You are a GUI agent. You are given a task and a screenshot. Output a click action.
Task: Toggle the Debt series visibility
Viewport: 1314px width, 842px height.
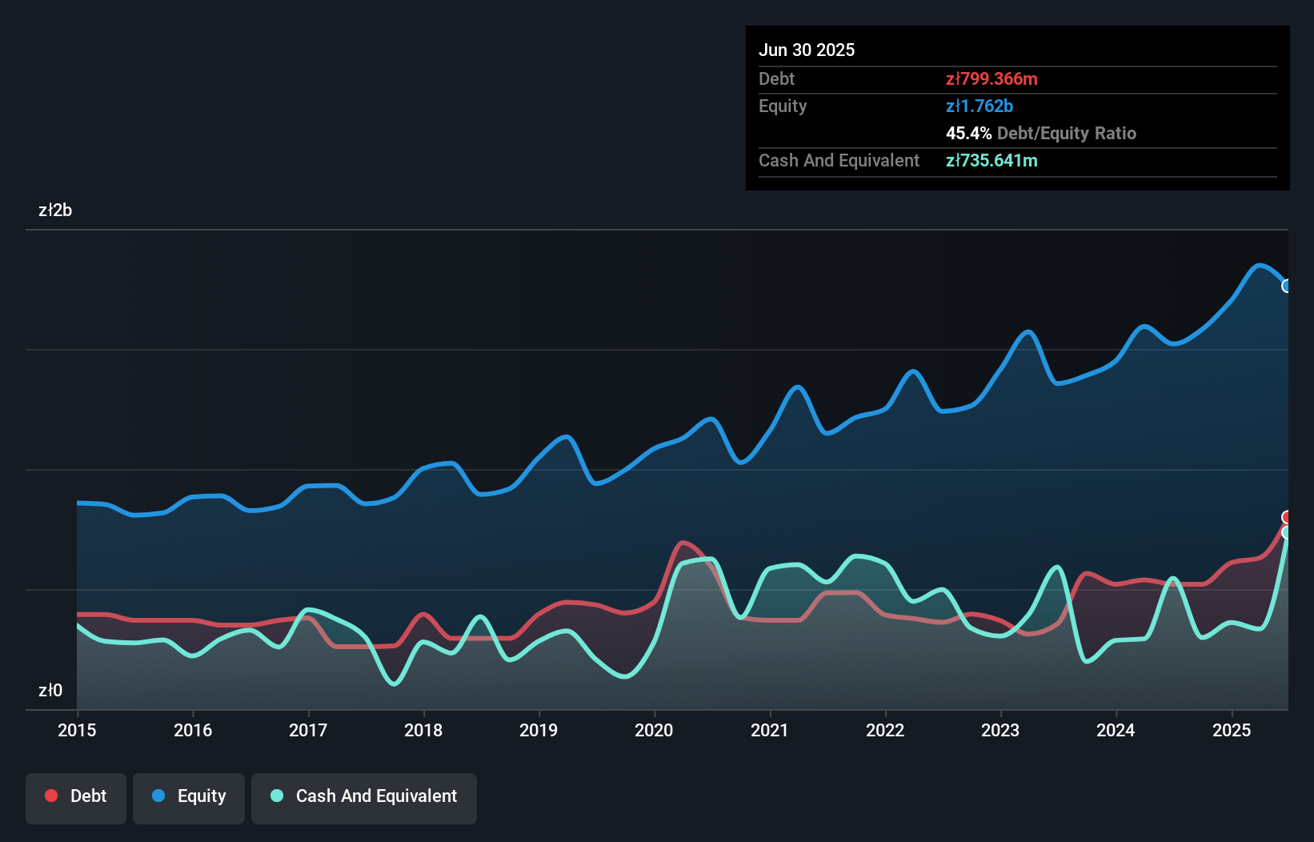[x=75, y=796]
